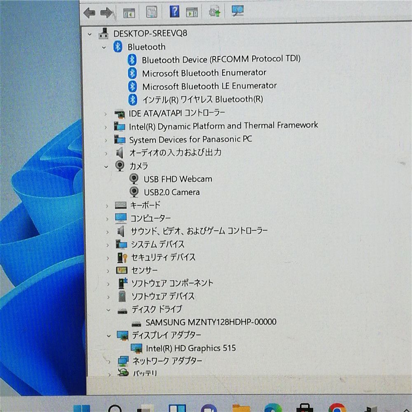
Task: Open the blue Help question-mark icon
Action: click(x=174, y=11)
